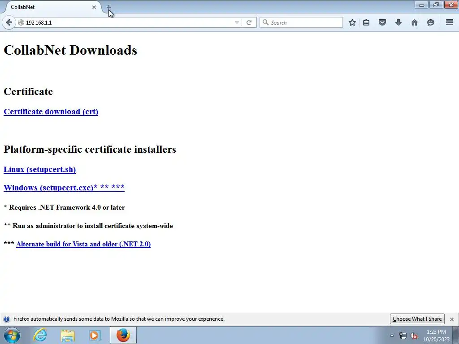Reload the page using the refresh icon
The image size is (459, 344).
point(249,22)
